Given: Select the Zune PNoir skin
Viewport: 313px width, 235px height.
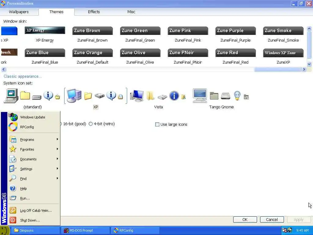Looking at the screenshot, I should pos(188,53).
